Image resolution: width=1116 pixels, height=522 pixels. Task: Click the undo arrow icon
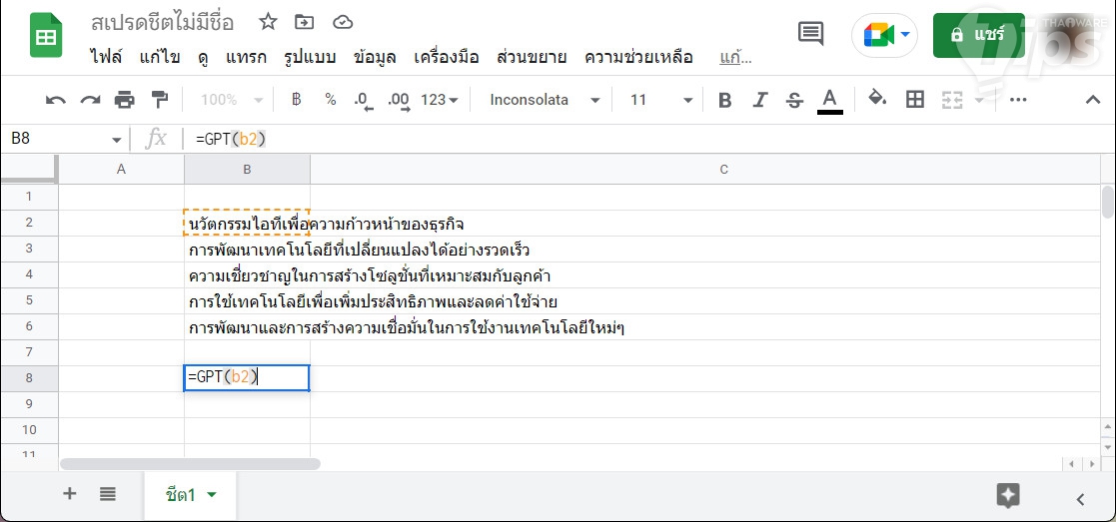click(56, 100)
